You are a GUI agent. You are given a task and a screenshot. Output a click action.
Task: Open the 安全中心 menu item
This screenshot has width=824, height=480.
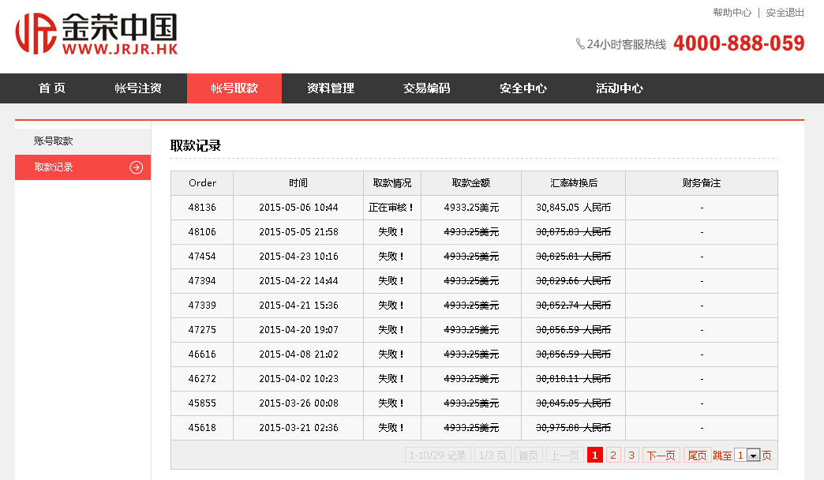pyautogui.click(x=522, y=88)
